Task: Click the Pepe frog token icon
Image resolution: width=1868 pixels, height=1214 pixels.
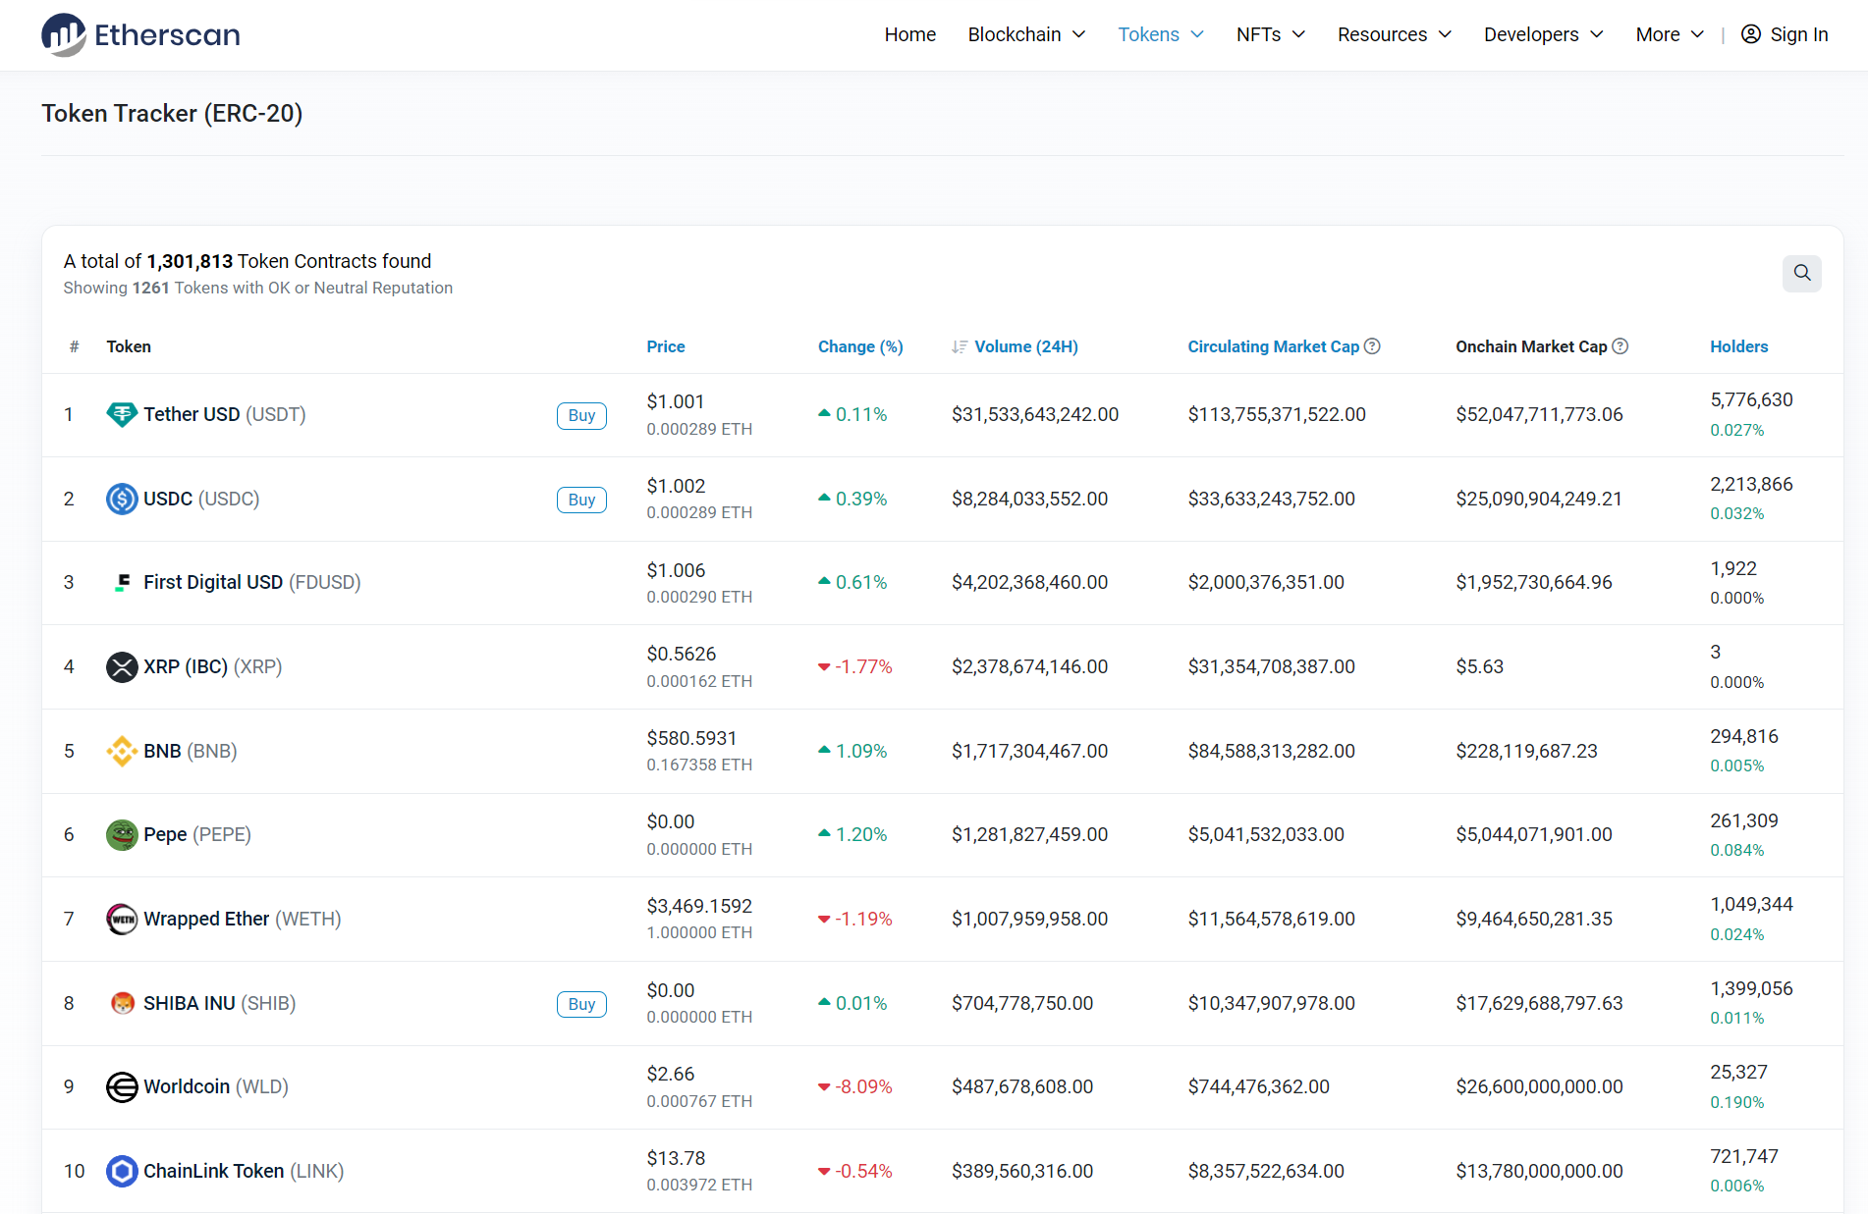Action: pyautogui.click(x=122, y=835)
